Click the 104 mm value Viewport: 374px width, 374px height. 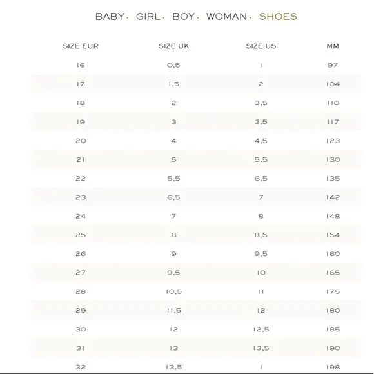click(333, 84)
